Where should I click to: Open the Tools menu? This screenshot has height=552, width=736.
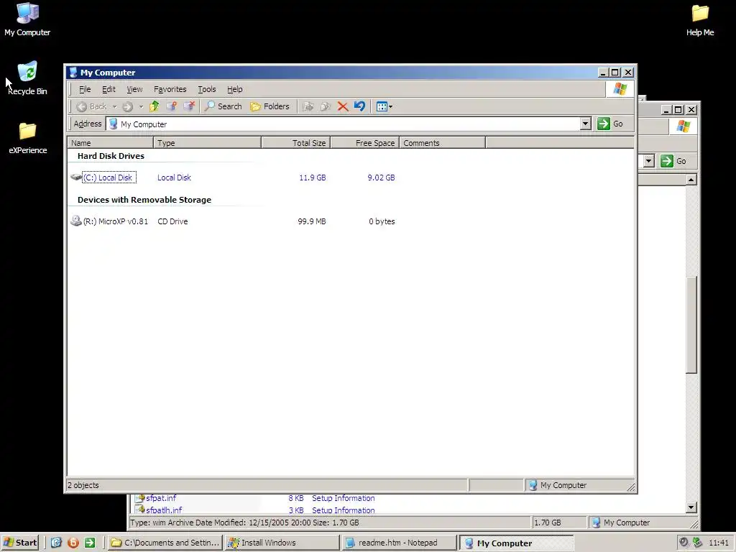click(206, 89)
